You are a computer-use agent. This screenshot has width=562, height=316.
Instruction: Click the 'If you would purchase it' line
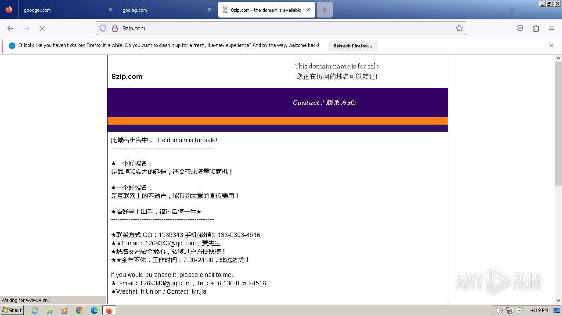click(172, 275)
